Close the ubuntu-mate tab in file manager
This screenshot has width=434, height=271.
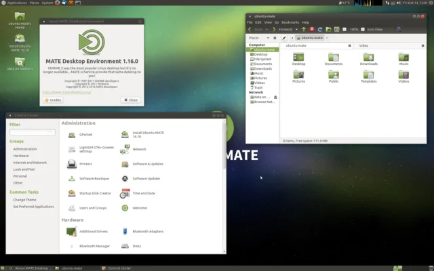(x=350, y=45)
